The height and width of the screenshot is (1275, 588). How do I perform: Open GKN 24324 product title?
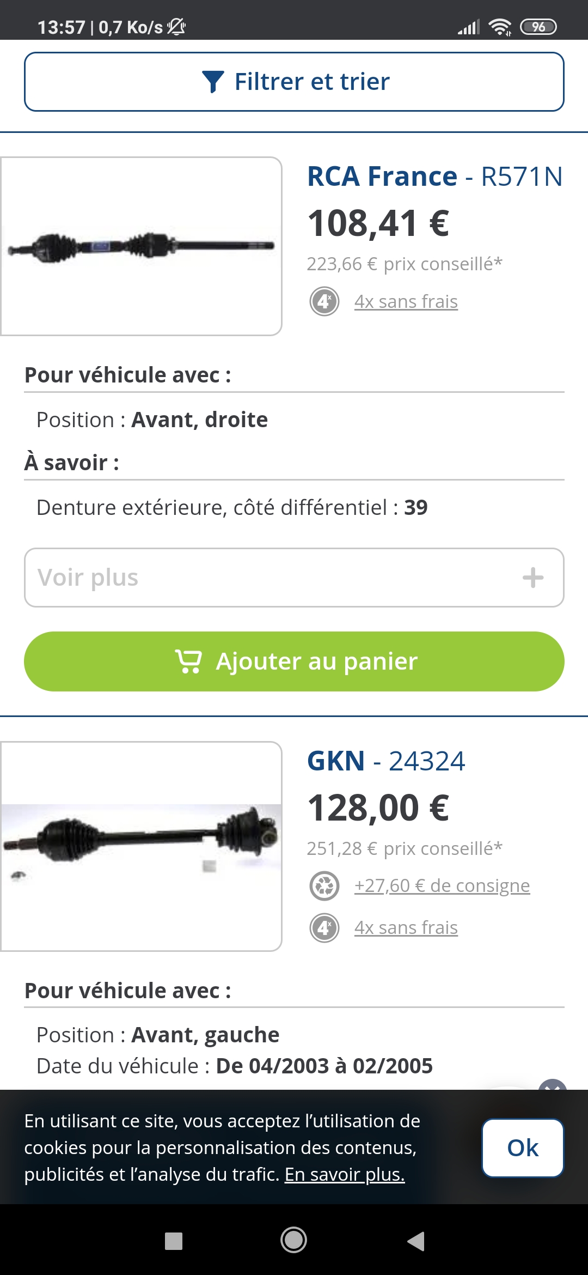point(386,761)
